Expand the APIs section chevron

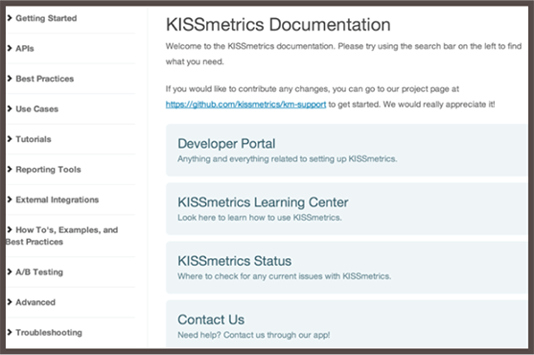tap(10, 48)
